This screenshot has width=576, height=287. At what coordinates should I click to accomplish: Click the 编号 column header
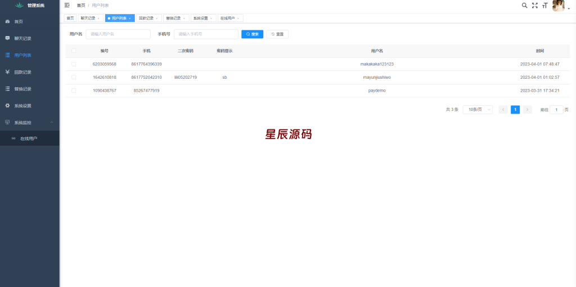[104, 51]
